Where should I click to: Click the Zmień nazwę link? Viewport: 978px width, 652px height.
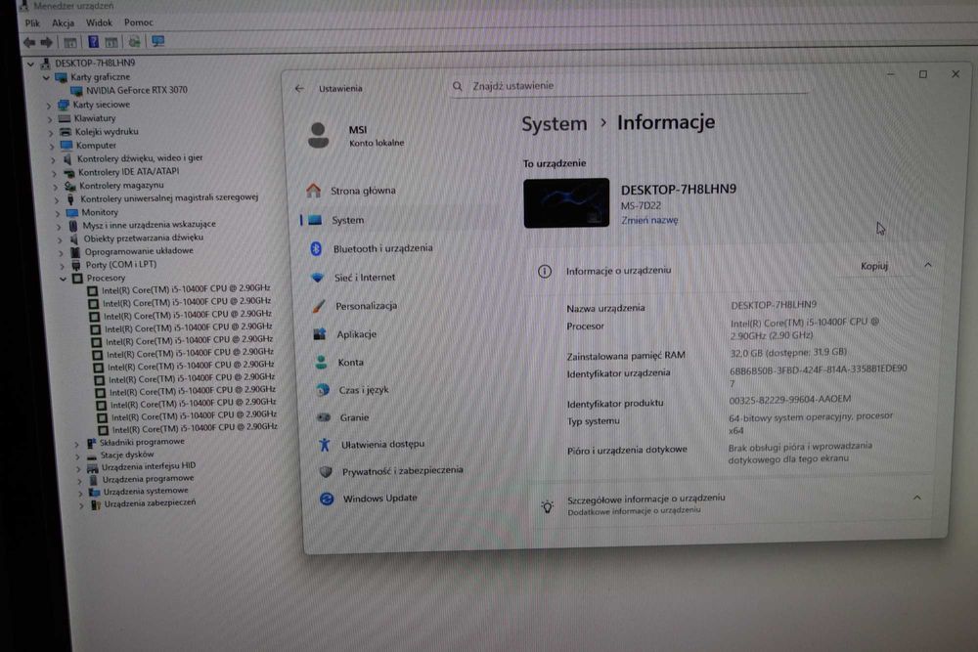[x=649, y=220]
